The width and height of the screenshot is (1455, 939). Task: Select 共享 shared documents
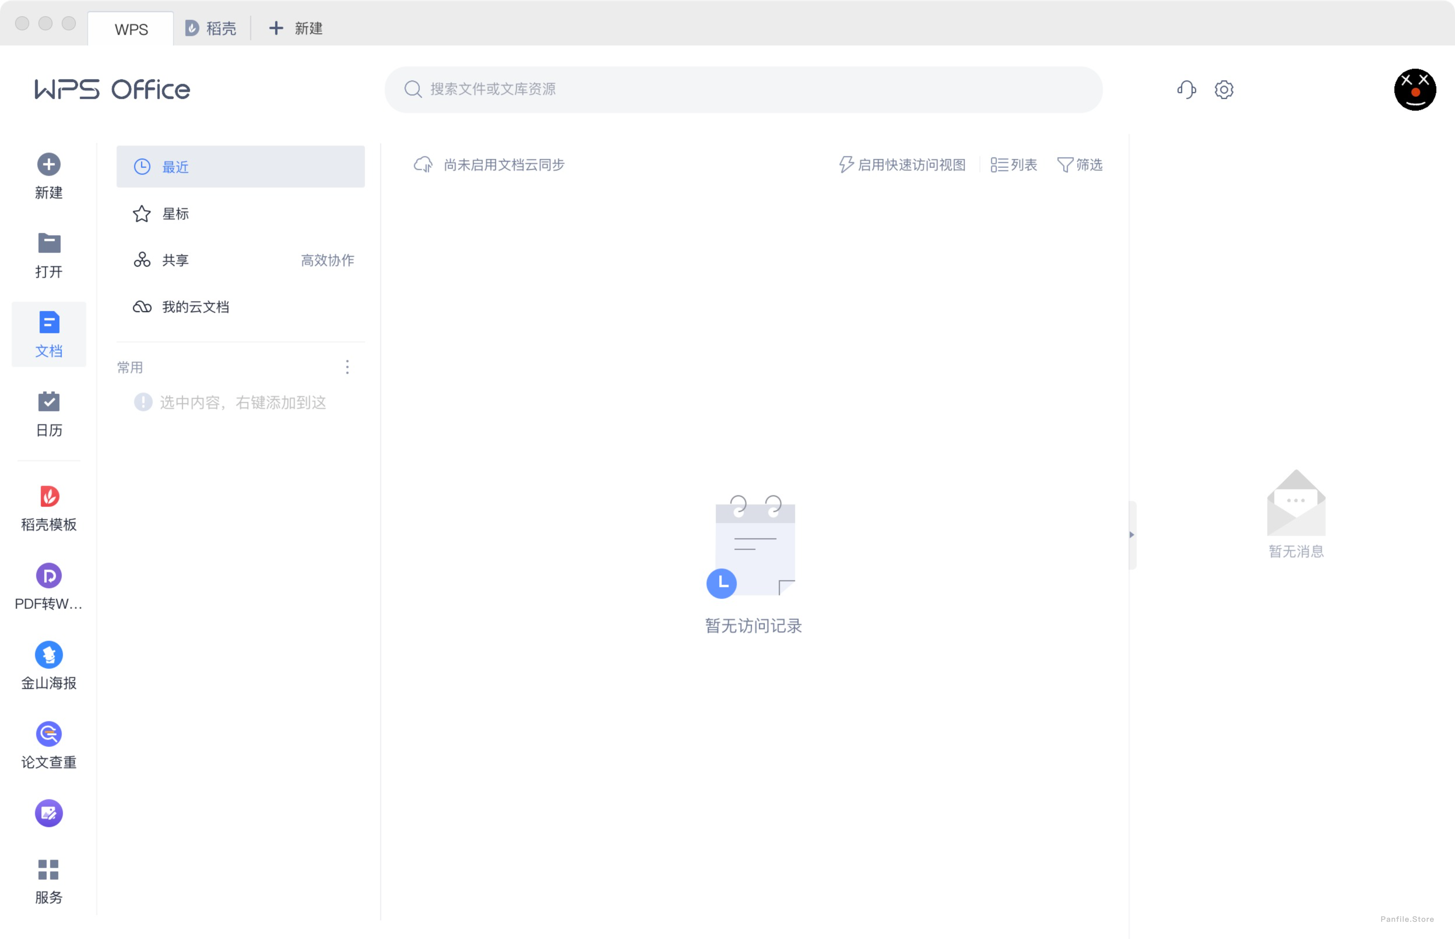[240, 260]
